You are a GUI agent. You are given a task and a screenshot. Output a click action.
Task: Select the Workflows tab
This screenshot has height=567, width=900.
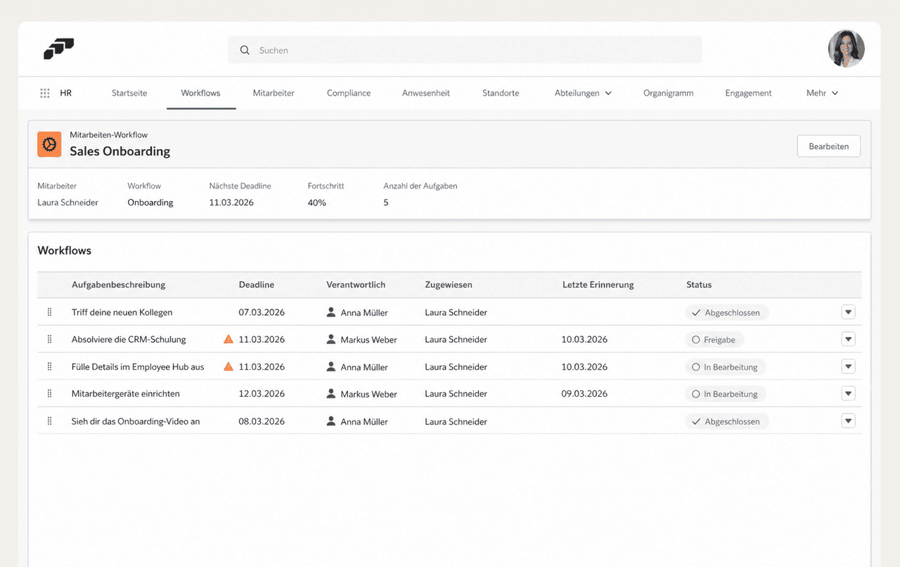click(200, 93)
